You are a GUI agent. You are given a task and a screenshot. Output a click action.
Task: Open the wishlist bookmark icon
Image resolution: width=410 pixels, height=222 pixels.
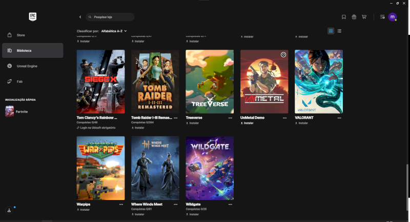click(x=344, y=17)
